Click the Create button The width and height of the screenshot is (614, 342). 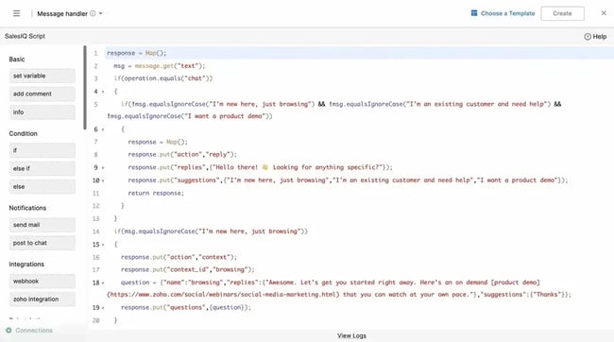click(x=562, y=13)
